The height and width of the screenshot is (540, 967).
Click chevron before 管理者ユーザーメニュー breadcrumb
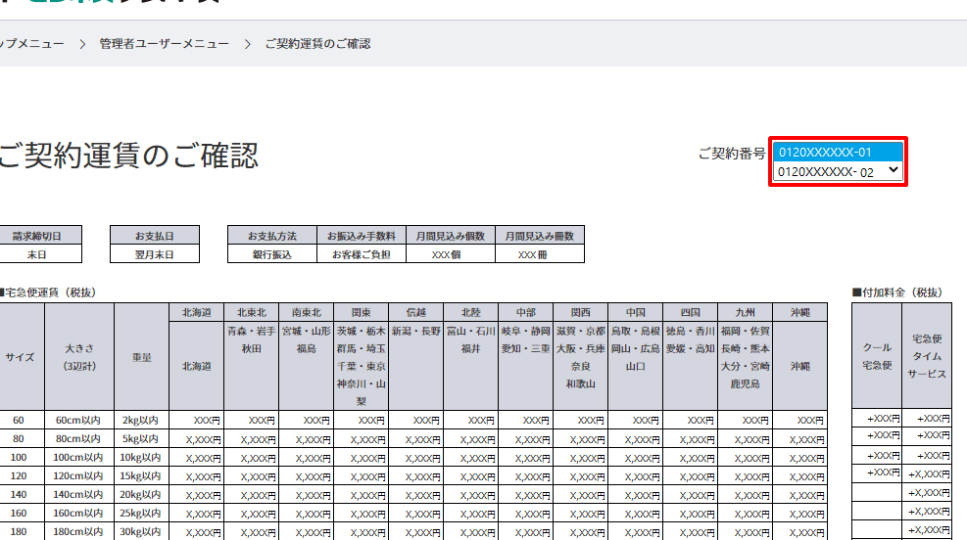pos(83,44)
